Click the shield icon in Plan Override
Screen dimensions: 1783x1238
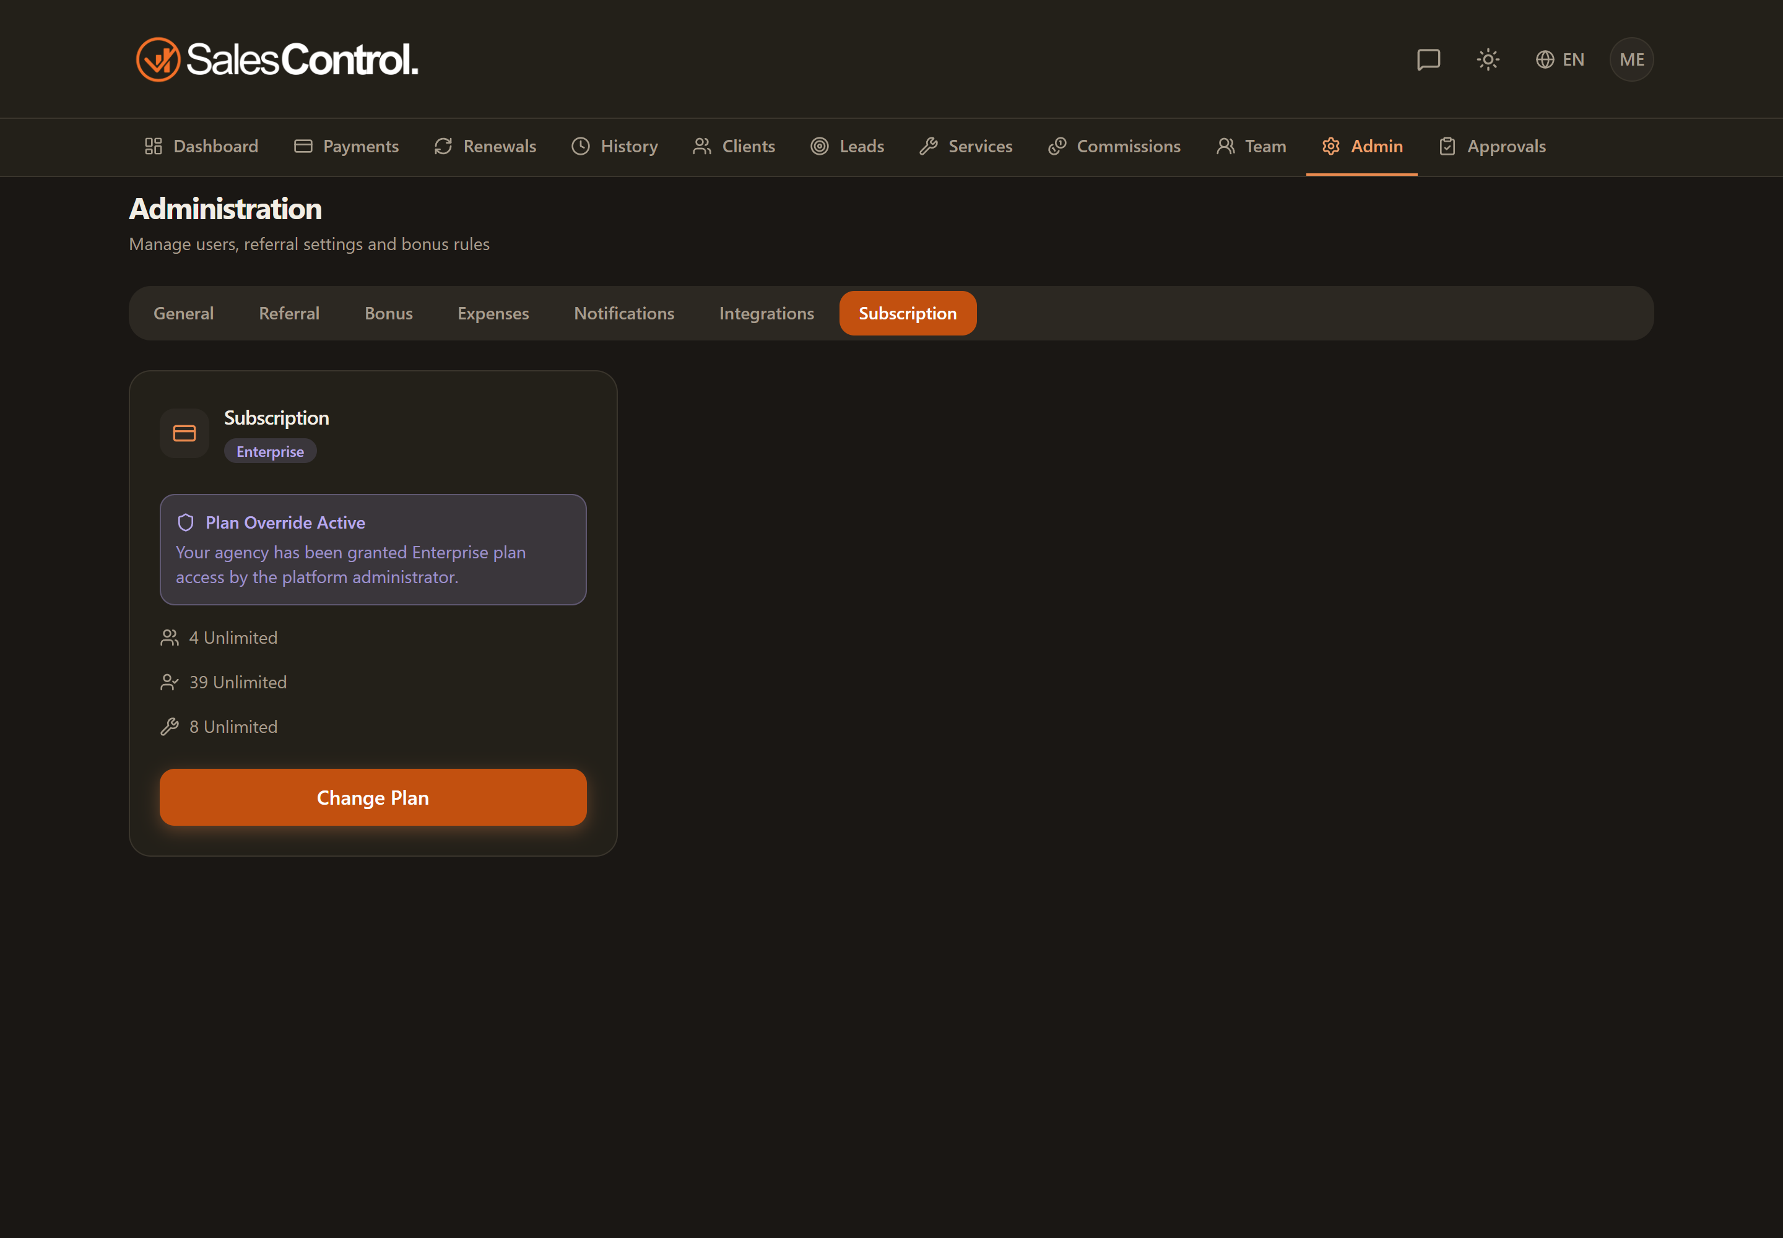[186, 523]
